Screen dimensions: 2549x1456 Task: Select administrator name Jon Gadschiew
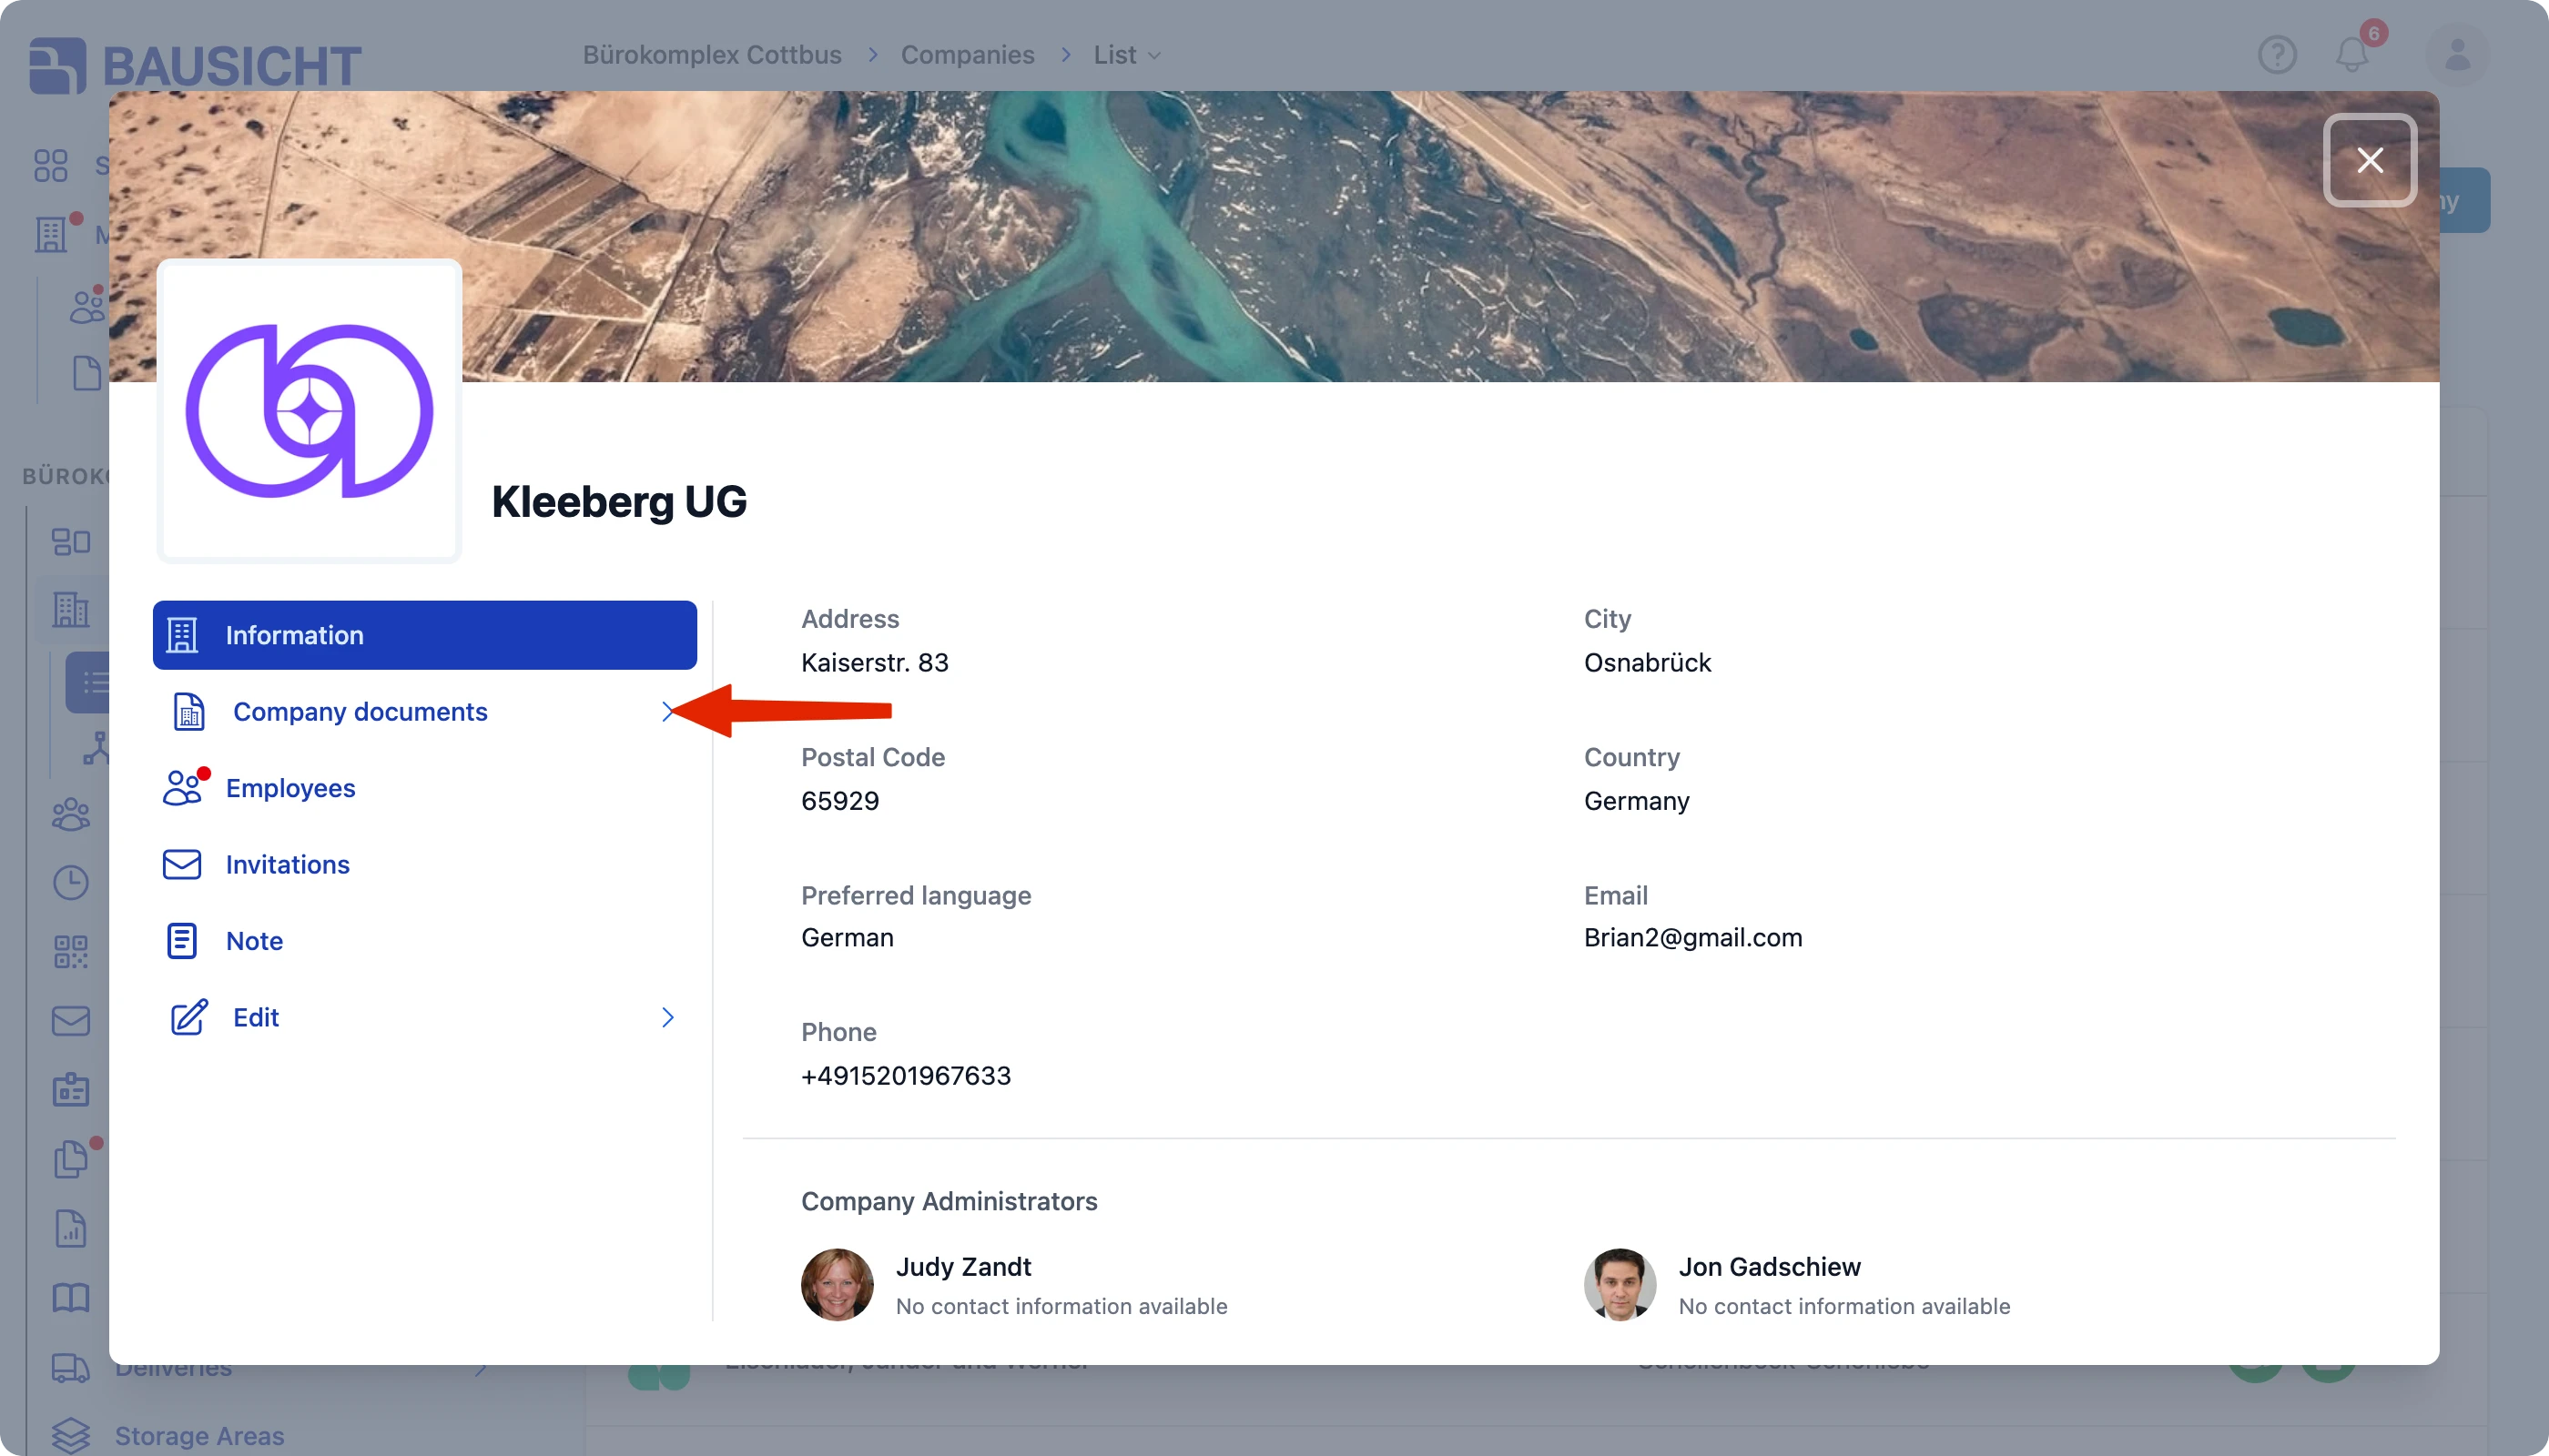coord(1769,1267)
